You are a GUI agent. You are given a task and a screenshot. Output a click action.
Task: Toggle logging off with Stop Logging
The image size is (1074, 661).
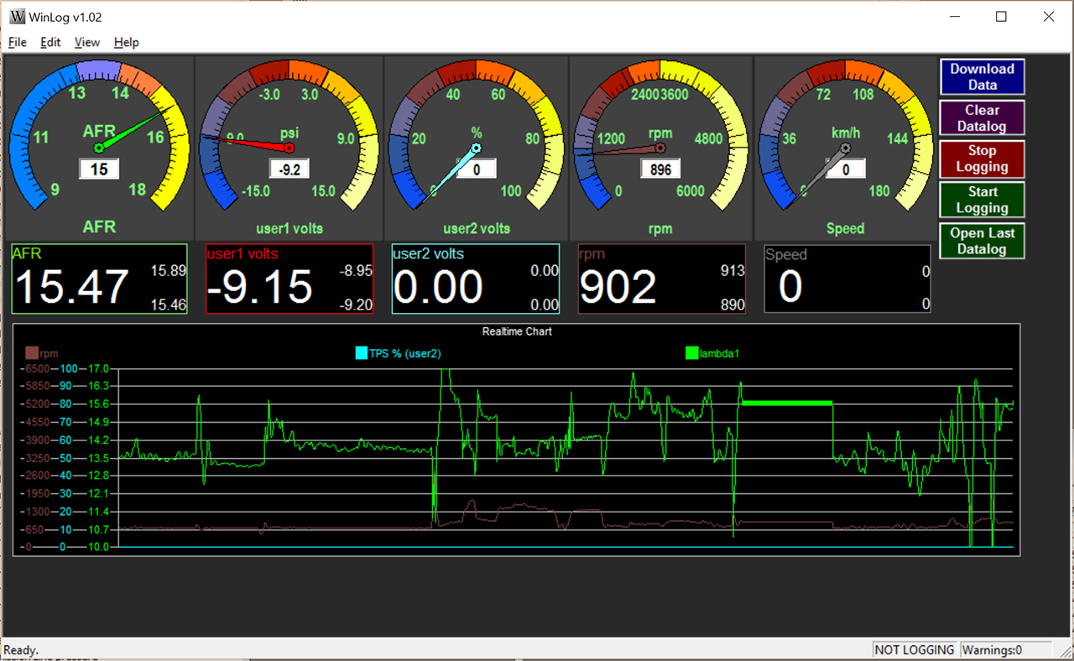tap(982, 159)
